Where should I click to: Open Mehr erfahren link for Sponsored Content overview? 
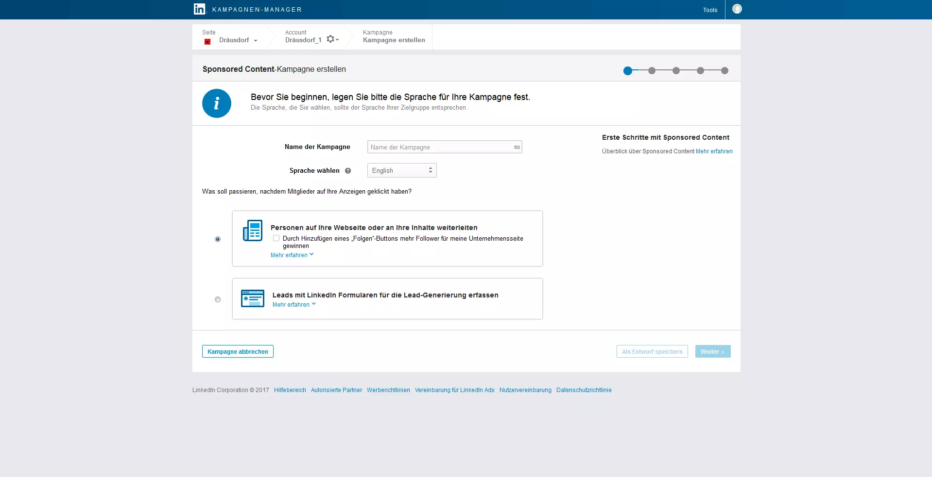(714, 151)
